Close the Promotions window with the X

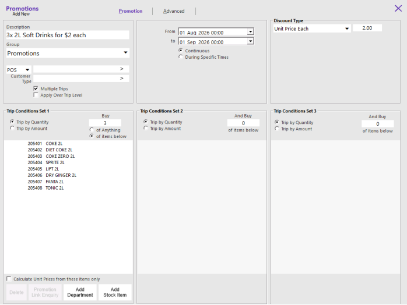coord(398,8)
